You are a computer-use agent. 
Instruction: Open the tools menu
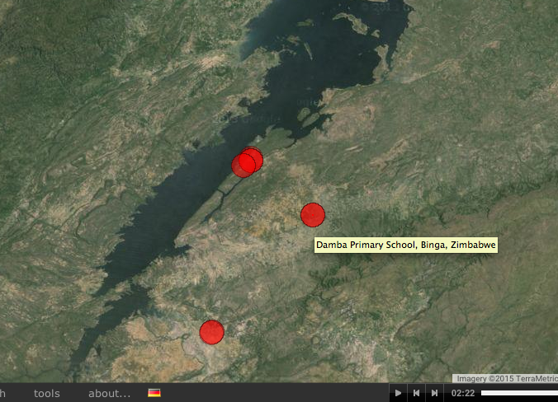click(x=46, y=393)
